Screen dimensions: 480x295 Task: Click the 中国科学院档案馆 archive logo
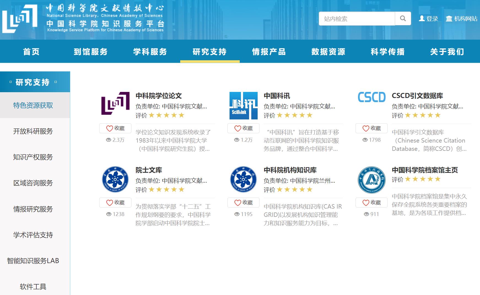[x=371, y=179]
